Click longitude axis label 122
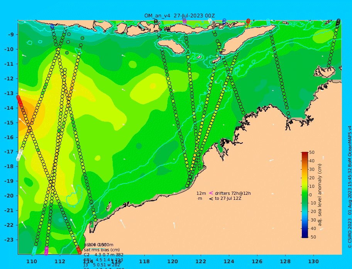Screen dimensions: 352x269 click(201, 262)
